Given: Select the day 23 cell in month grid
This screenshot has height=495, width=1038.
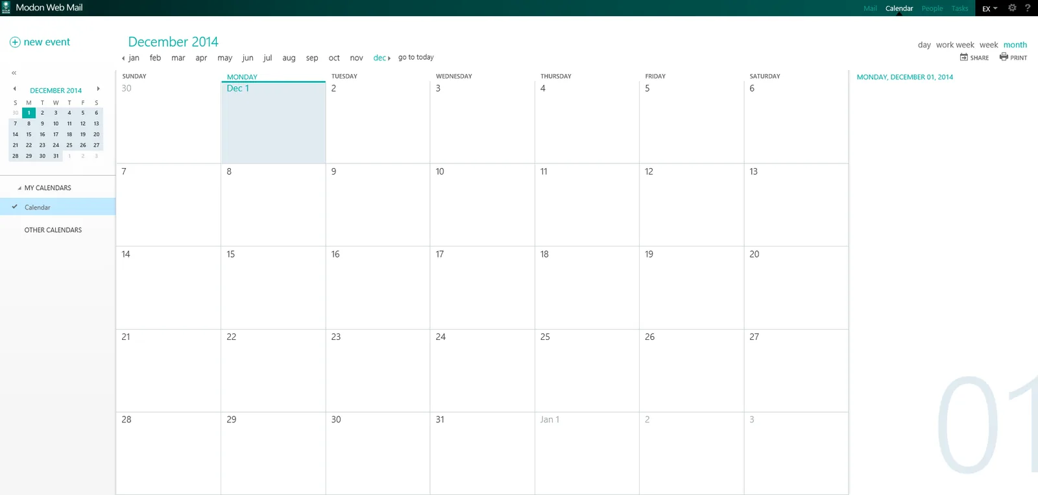Looking at the screenshot, I should (x=378, y=370).
